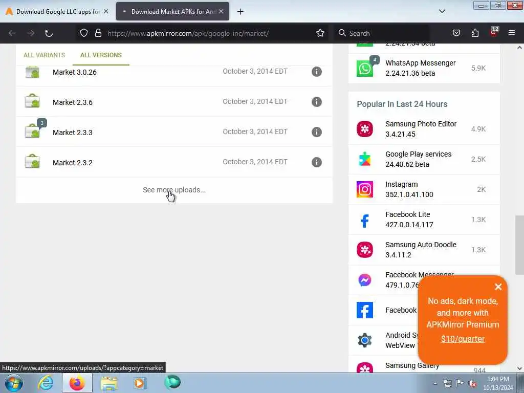Open Google Play services 24.40.62 beta

(418, 159)
